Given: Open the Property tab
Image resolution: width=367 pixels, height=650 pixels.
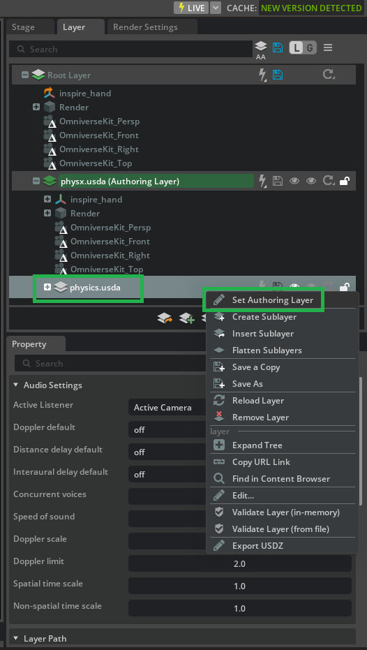Looking at the screenshot, I should (x=36, y=344).
